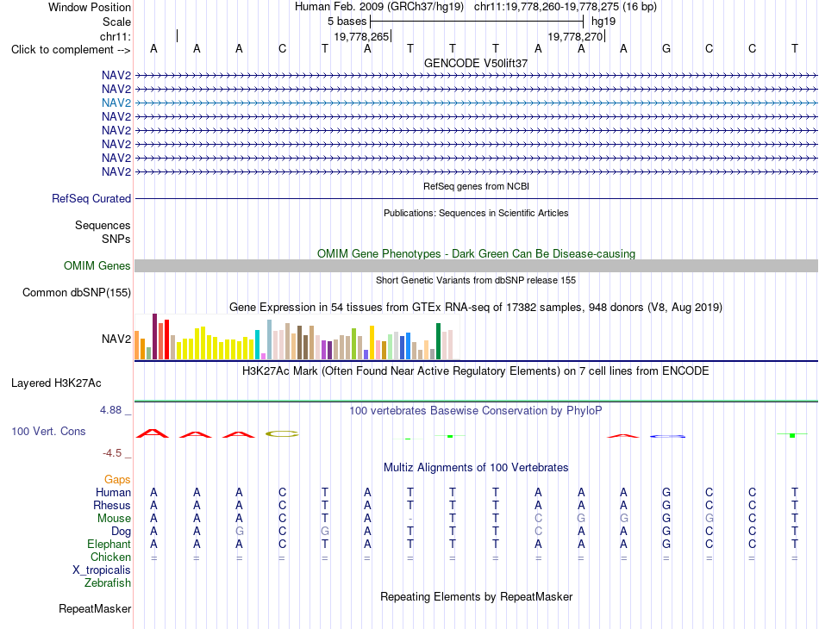Click the PhyloP Basewise Conservation title
819x629 pixels.
coord(476,411)
